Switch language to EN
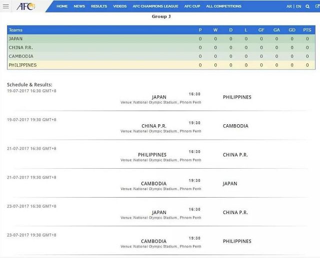The image size is (320, 258). click(x=298, y=6)
